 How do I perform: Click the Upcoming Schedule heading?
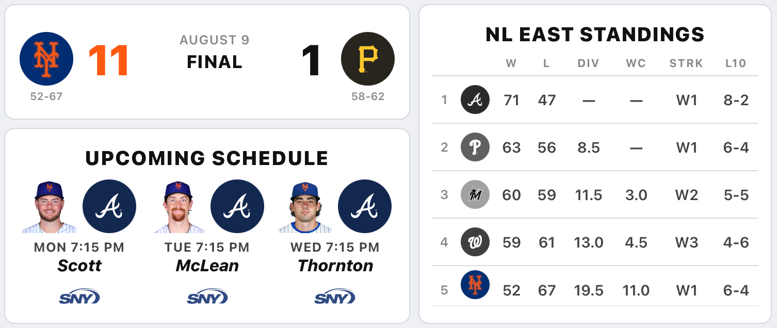coord(207,158)
